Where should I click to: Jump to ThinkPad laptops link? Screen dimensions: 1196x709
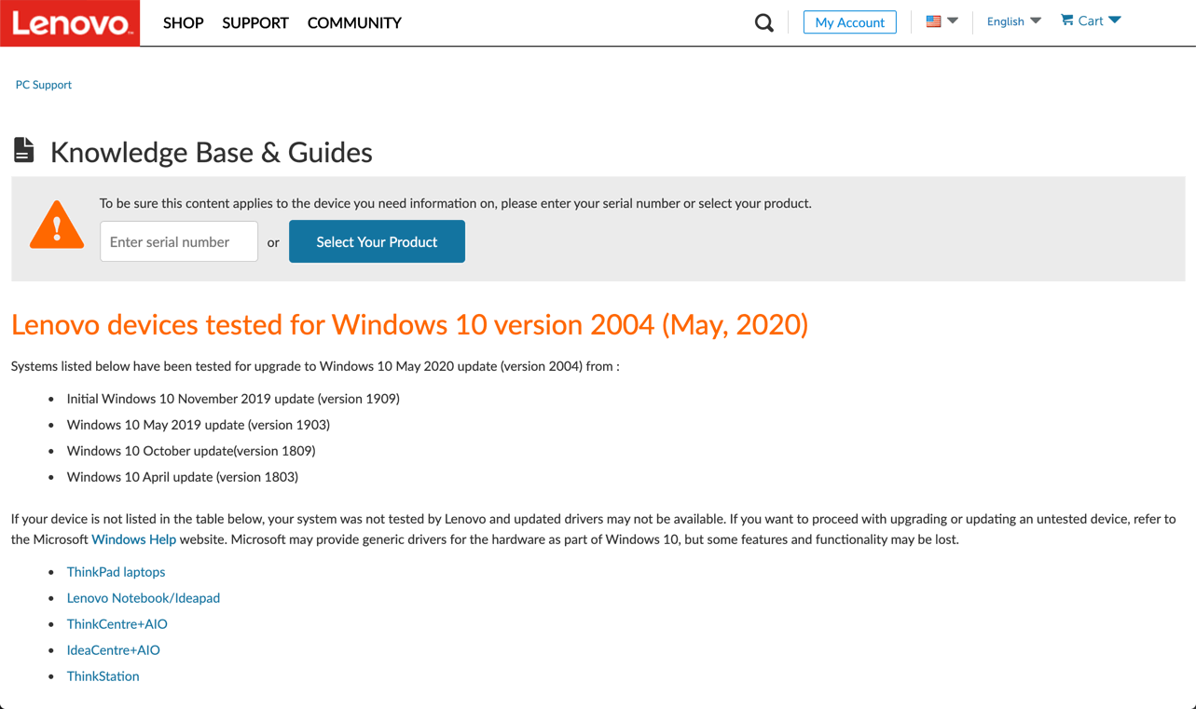point(116,572)
